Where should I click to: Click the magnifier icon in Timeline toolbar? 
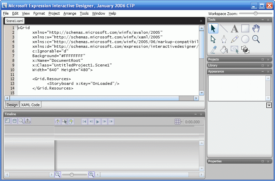point(21,121)
